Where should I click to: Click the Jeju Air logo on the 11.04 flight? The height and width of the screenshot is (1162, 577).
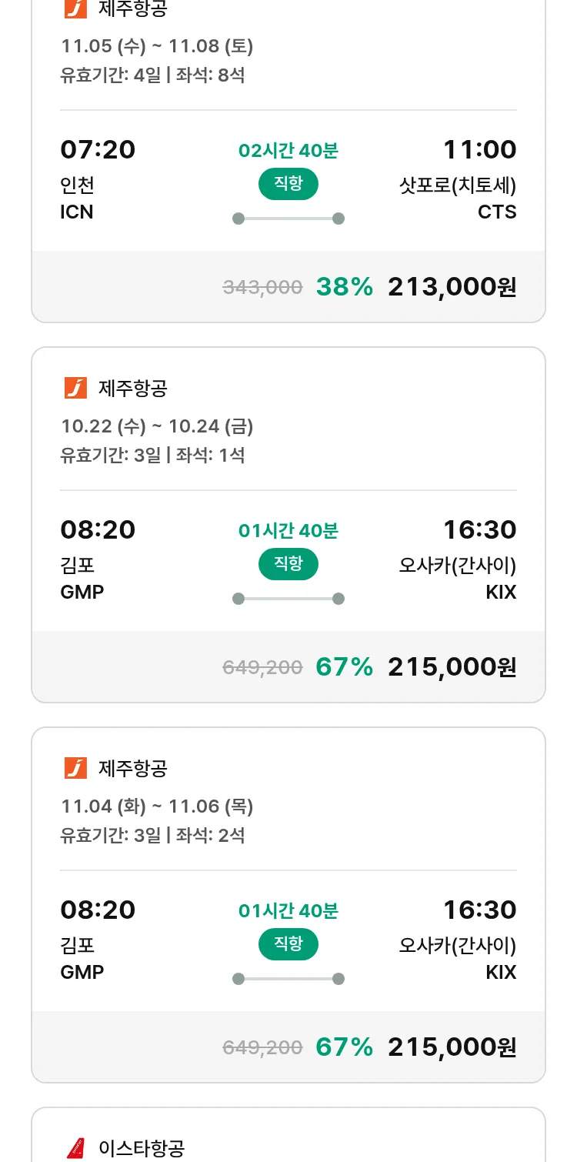(75, 768)
